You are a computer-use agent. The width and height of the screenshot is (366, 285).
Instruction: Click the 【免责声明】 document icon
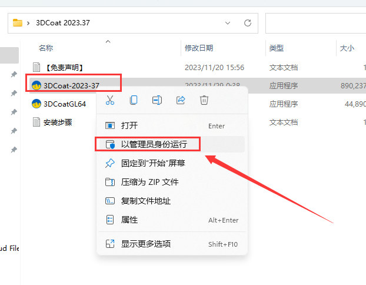(36, 67)
